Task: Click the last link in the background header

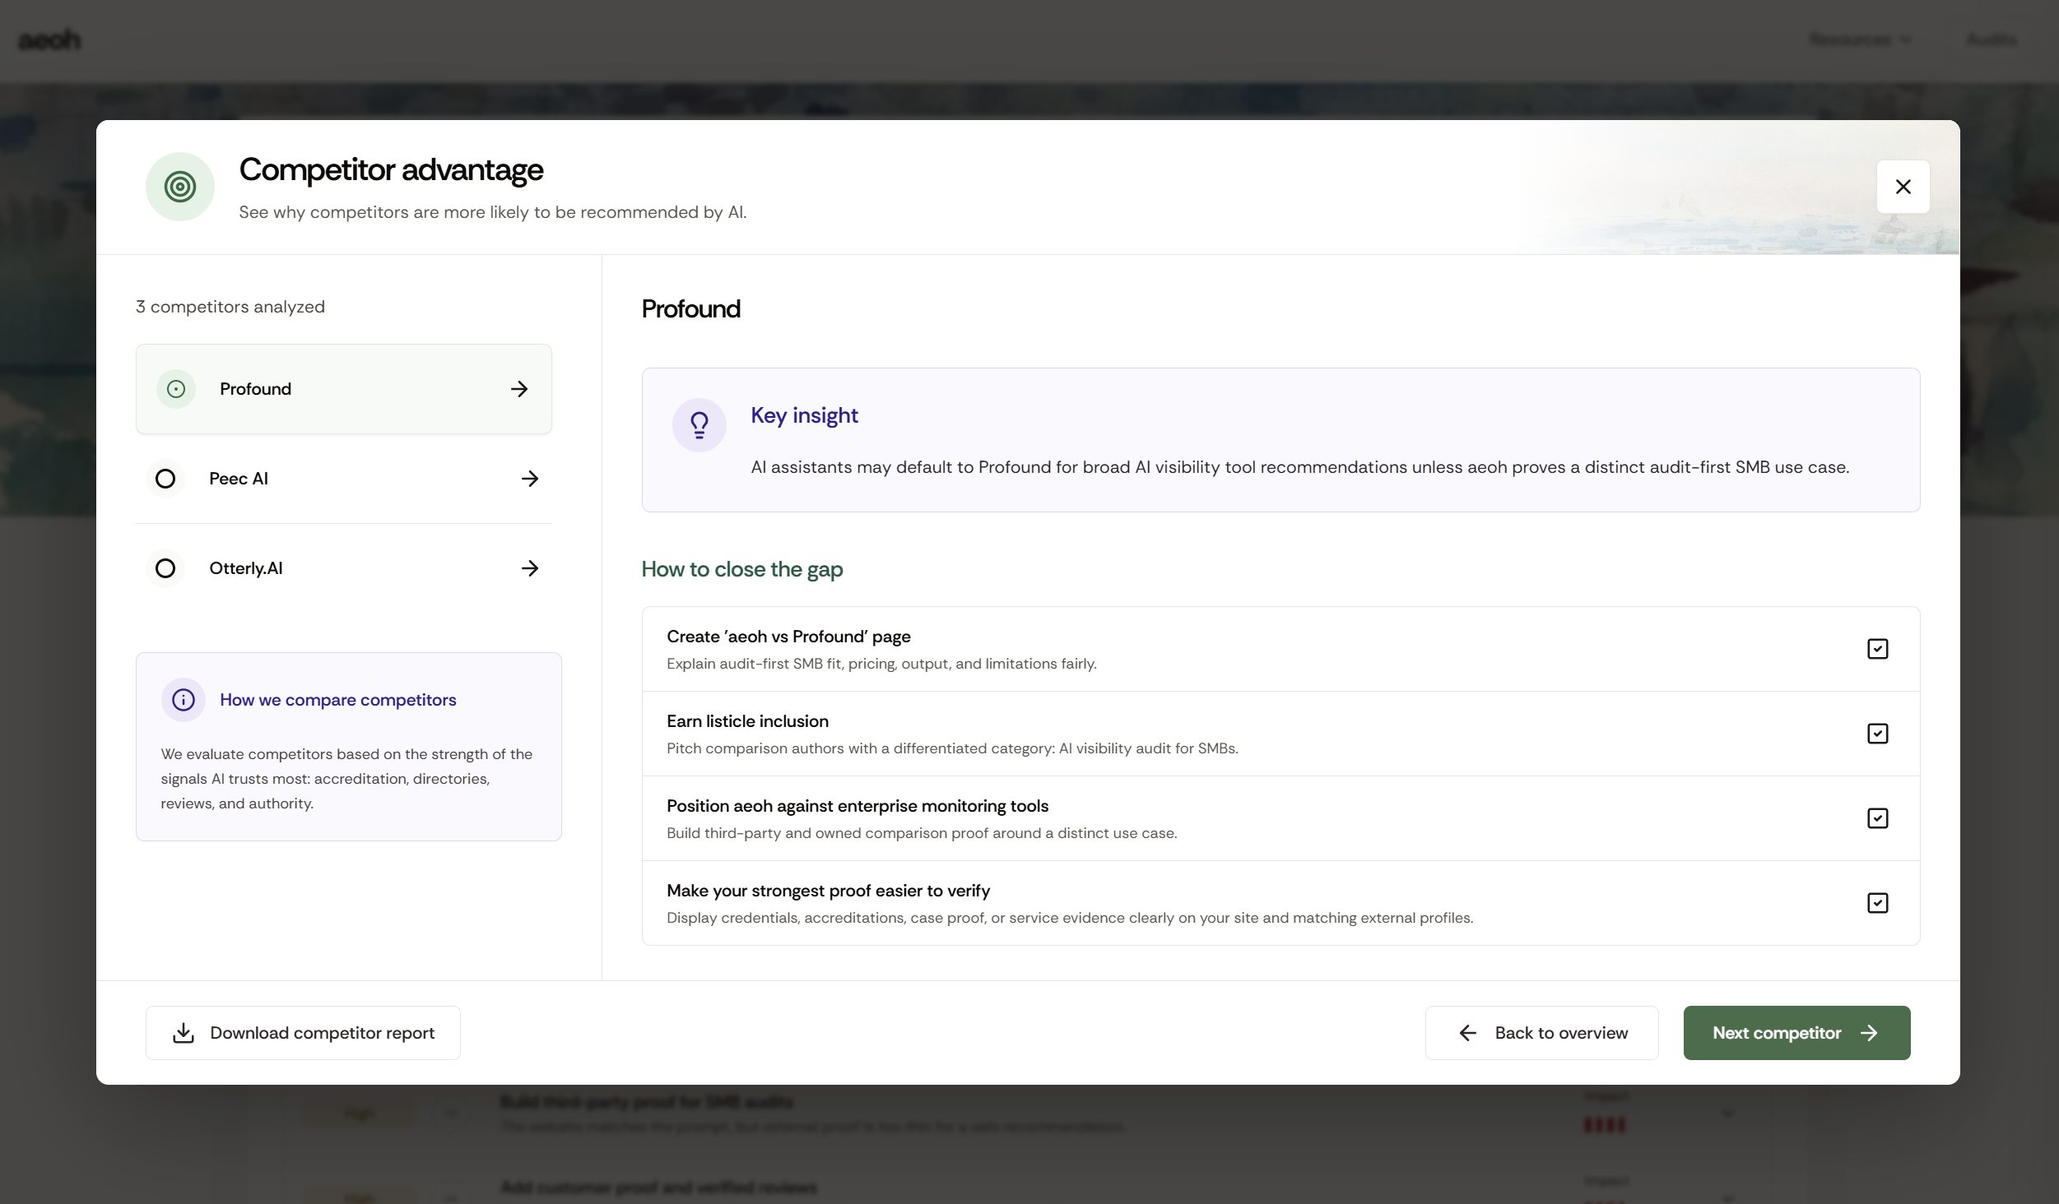Action: coord(1991,39)
